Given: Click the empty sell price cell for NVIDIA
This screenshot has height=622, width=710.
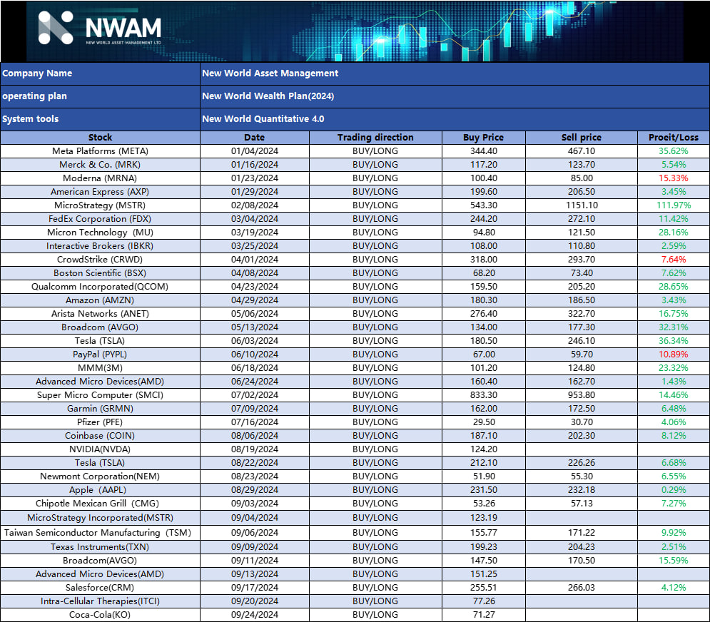Looking at the screenshot, I should (582, 449).
